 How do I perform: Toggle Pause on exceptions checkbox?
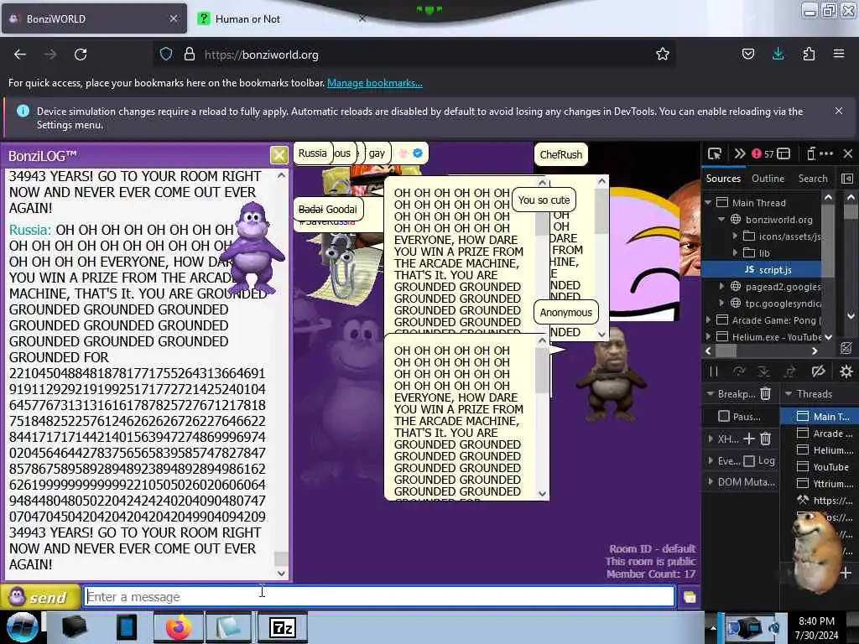[724, 416]
